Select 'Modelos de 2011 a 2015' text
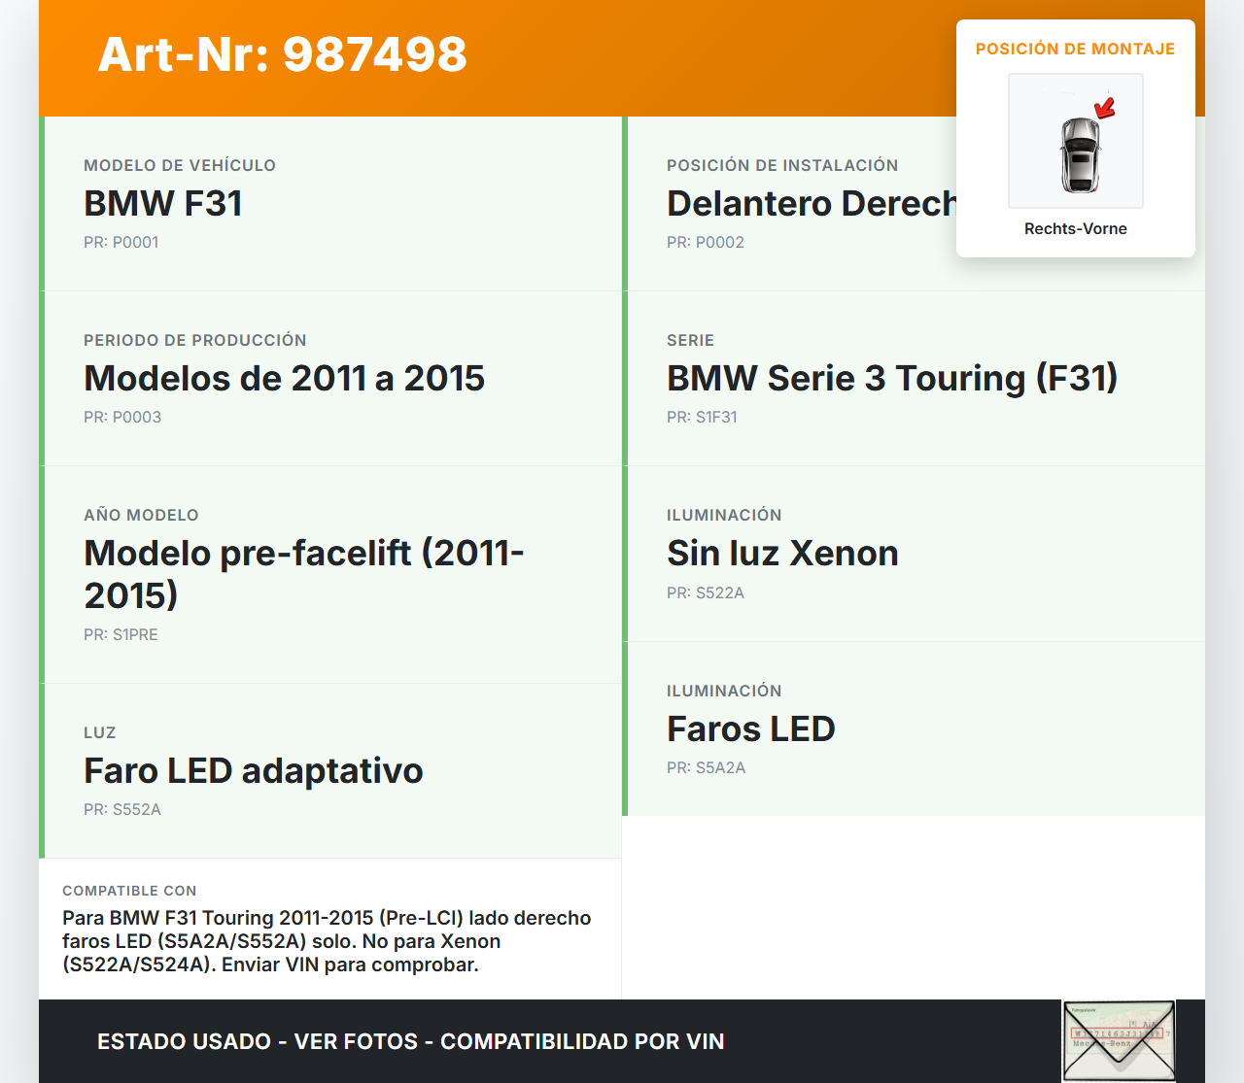This screenshot has width=1244, height=1083. point(285,378)
